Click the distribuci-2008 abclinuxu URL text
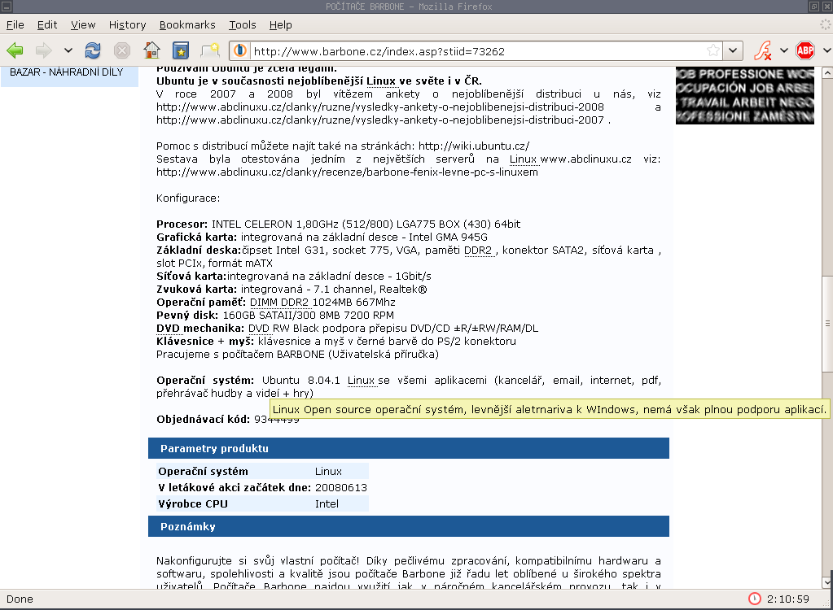Image resolution: width=833 pixels, height=610 pixels. 379,107
